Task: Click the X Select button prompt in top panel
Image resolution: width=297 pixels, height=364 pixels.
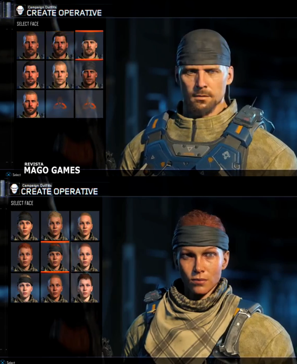Action: 13,175
